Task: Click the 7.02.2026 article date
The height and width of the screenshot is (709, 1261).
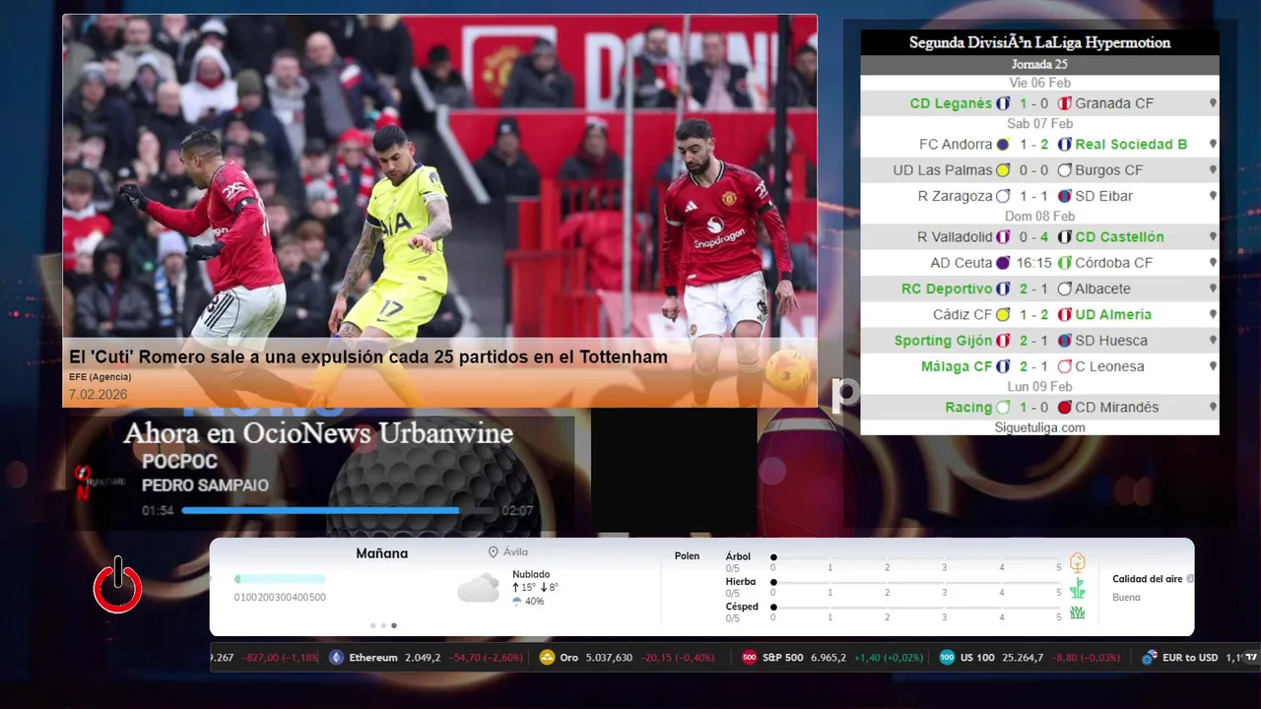Action: 98,395
